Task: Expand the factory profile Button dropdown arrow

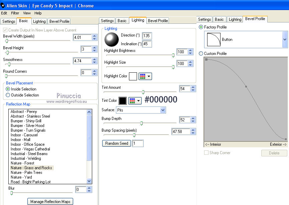Action: tap(285, 40)
